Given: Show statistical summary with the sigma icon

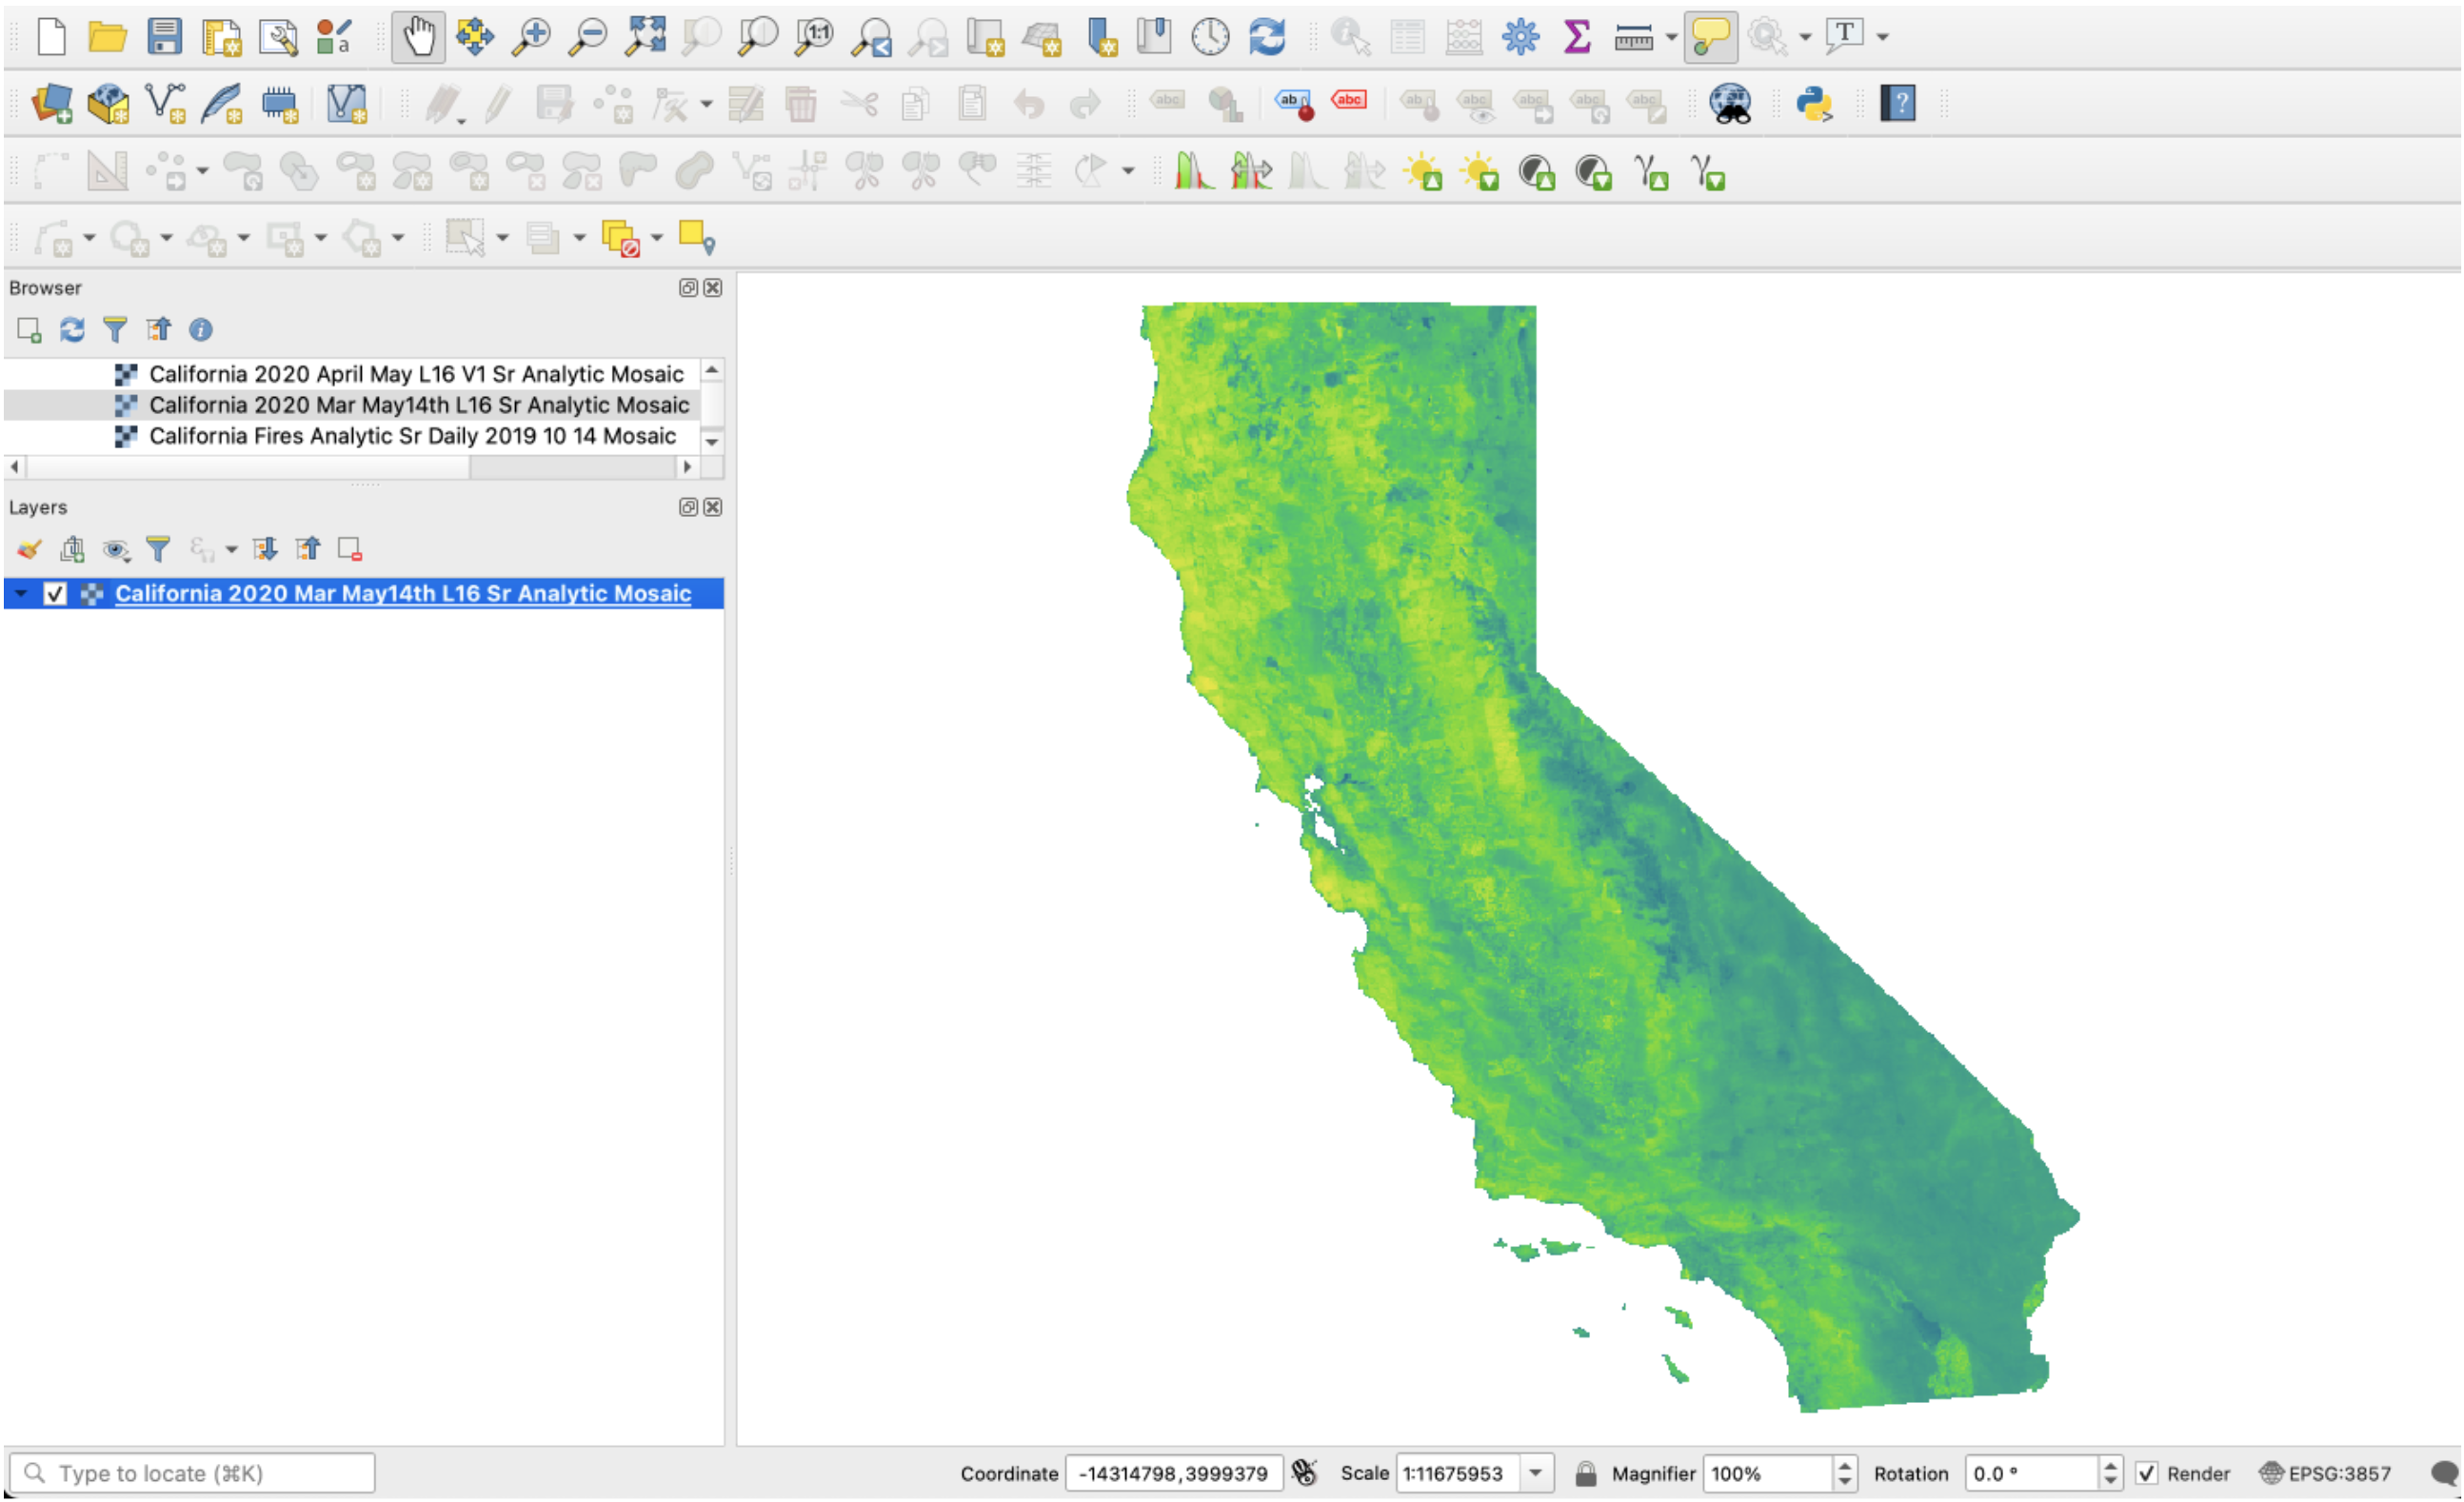Looking at the screenshot, I should [x=1576, y=36].
